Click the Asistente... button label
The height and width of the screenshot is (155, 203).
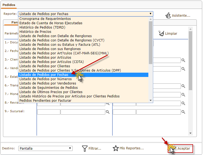(x=181, y=16)
